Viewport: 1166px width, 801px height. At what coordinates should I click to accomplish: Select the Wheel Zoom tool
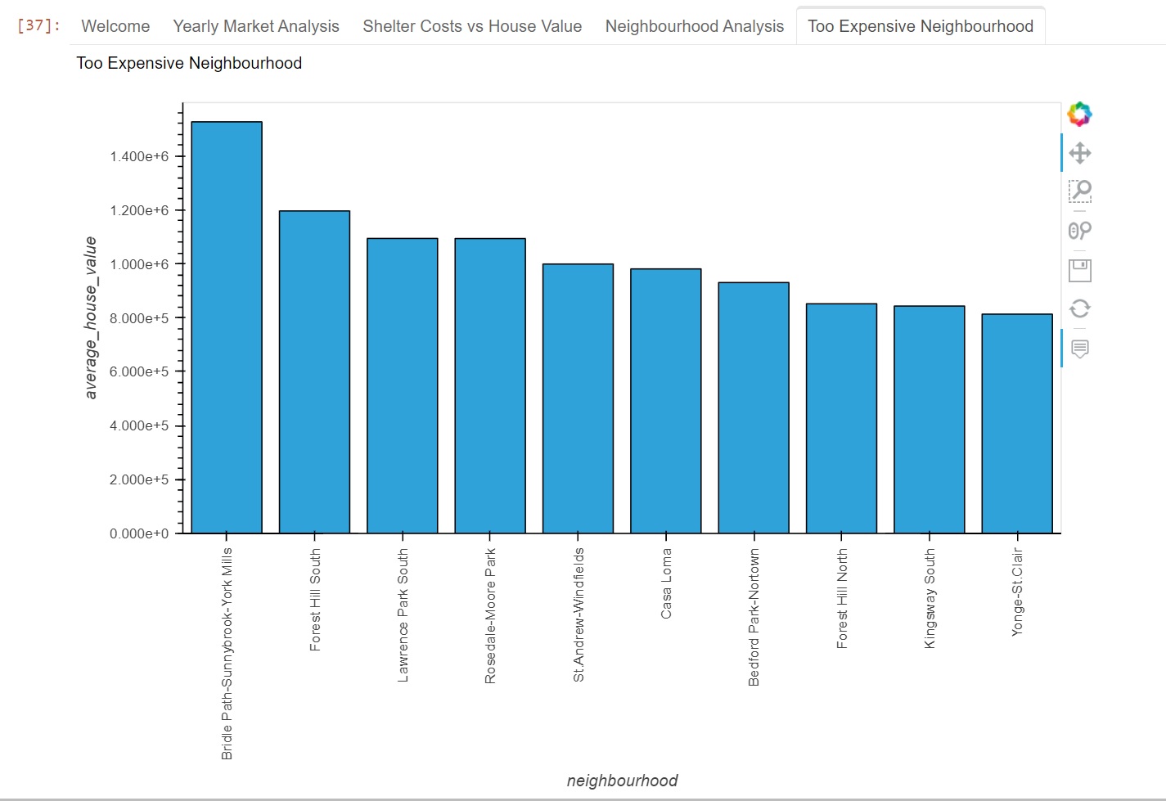click(x=1079, y=231)
